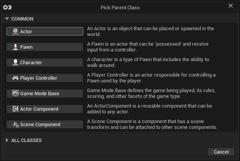Click the Actor sphere icon

click(15, 31)
